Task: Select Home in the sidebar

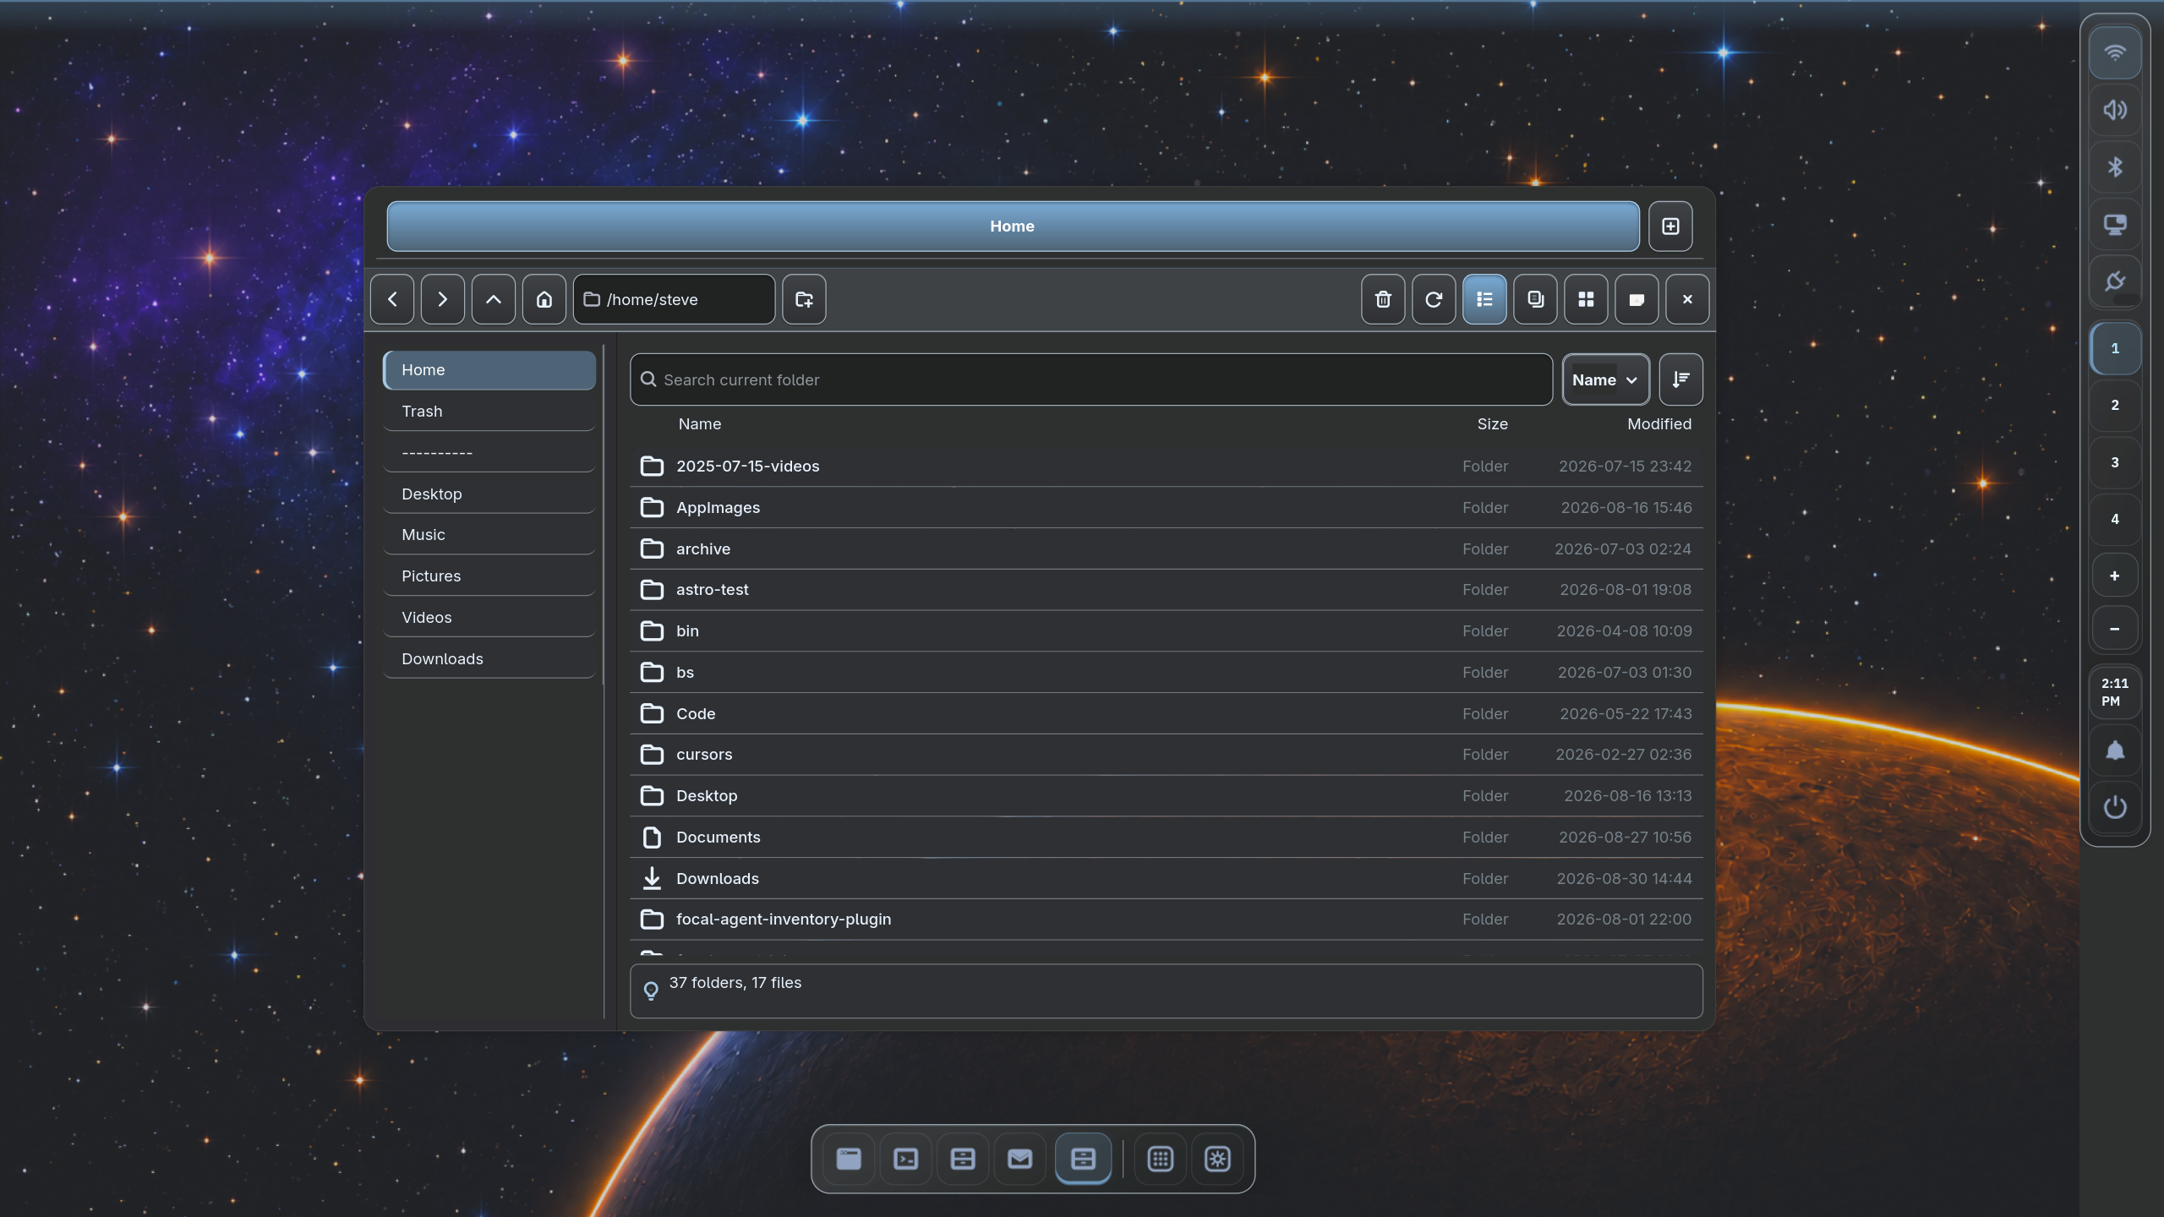Action: [489, 370]
